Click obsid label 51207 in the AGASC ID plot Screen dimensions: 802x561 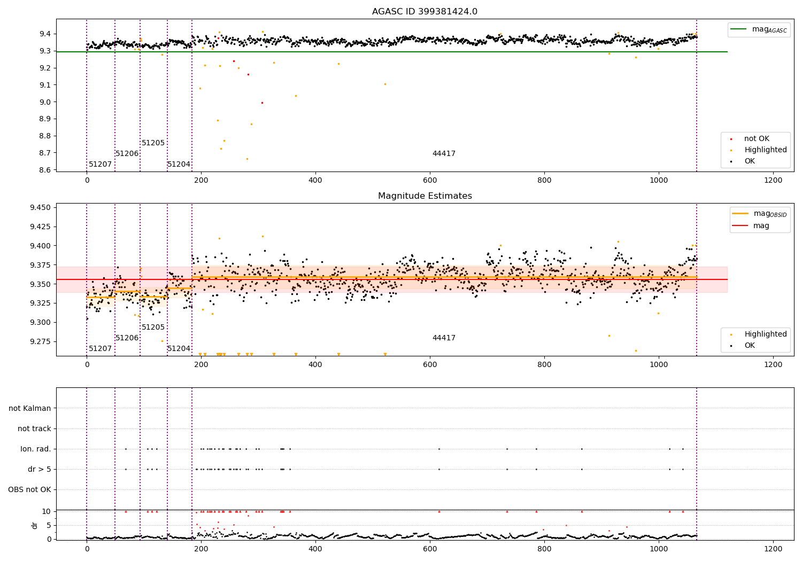[101, 165]
